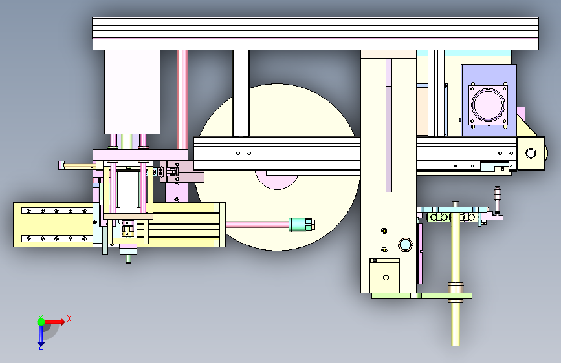Select the yellow linear slide plate with screw rows

coord(53,225)
